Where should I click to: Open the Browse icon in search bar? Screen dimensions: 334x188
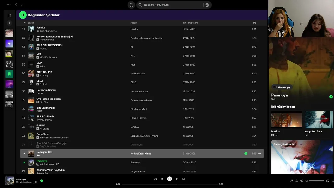[x=207, y=5]
